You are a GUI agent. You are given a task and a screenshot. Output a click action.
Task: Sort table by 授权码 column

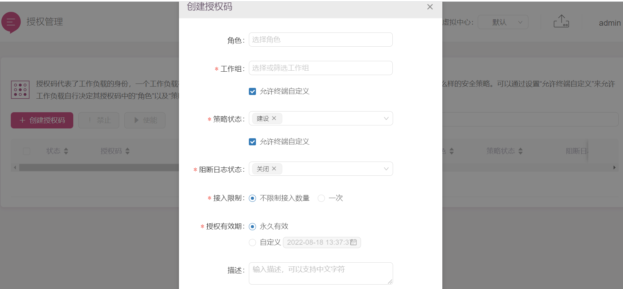[x=127, y=151]
